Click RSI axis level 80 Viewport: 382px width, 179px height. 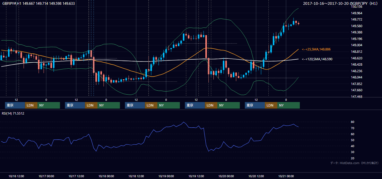coord(353,122)
